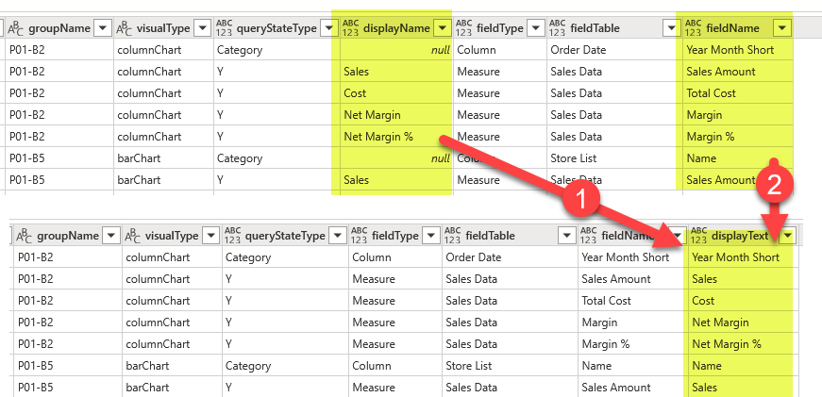Click the 'Year Month Short' cell in displayText column
Screen dimensions: 822x397
tap(735, 257)
